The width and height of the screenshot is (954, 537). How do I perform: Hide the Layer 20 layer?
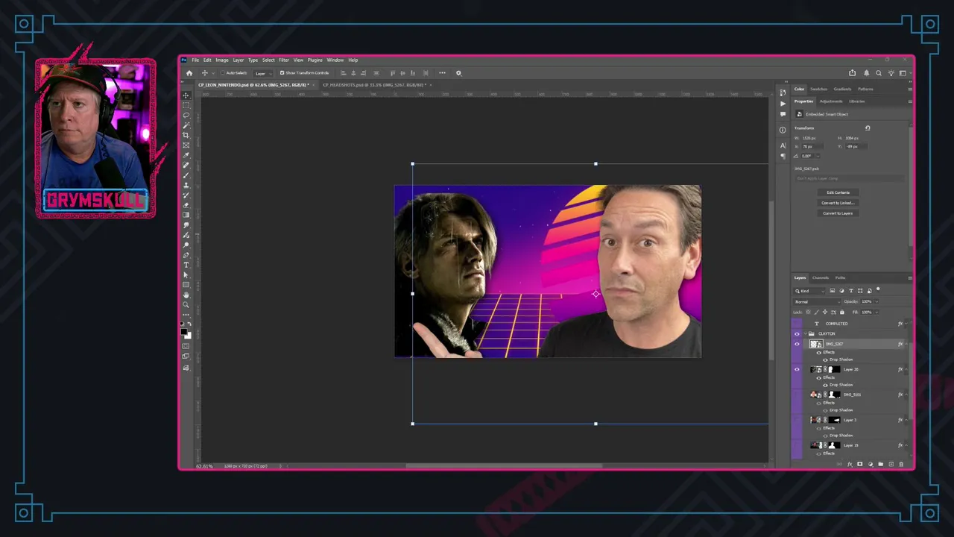pos(797,369)
